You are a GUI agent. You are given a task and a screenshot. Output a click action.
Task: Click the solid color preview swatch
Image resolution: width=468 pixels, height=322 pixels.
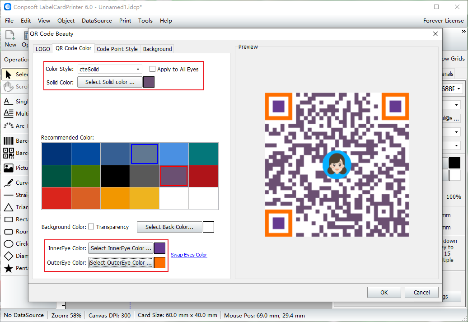point(149,82)
